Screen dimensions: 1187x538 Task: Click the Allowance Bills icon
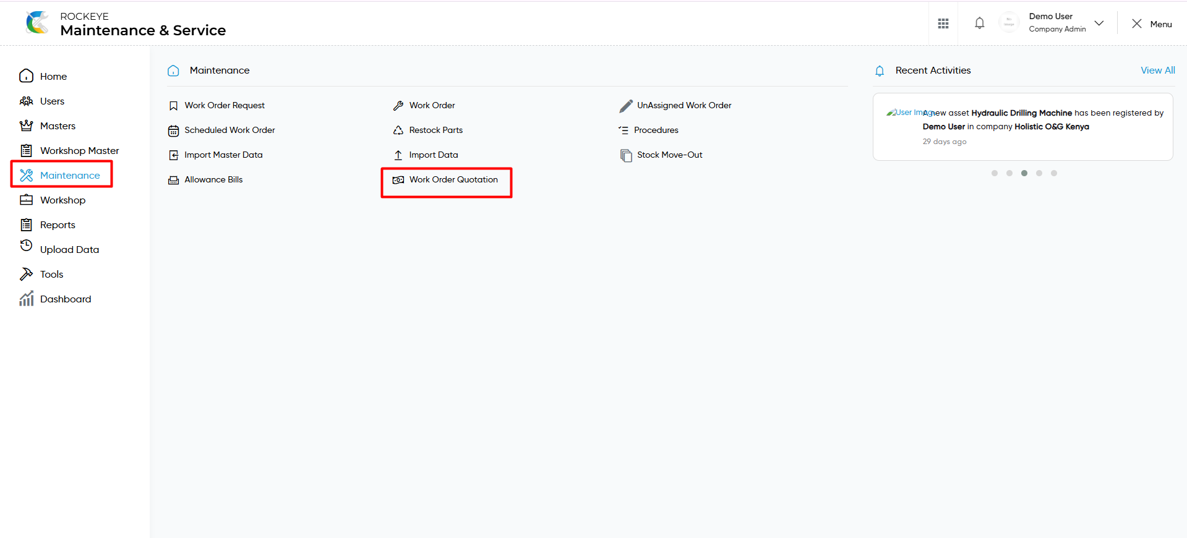point(174,180)
